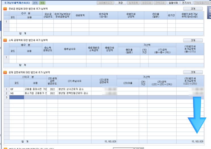The image size is (211, 149).
Task: Click the ⑥법인세 상당액 column header
Action: tap(131, 16)
